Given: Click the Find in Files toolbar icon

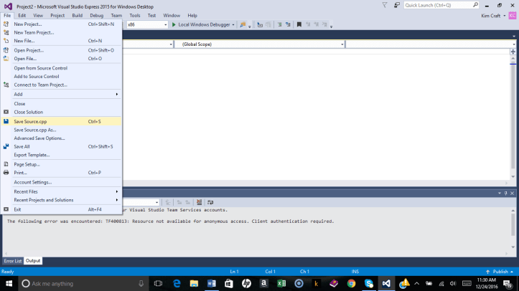Looking at the screenshot, I should (x=243, y=24).
